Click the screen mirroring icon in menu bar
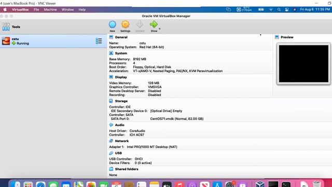332x187 pixels. pyautogui.click(x=228, y=9)
